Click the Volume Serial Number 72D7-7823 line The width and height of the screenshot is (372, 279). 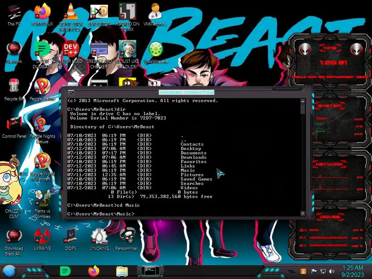pos(118,118)
